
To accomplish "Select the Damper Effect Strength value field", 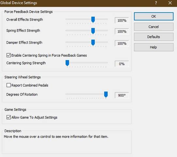I will coord(122,44).
